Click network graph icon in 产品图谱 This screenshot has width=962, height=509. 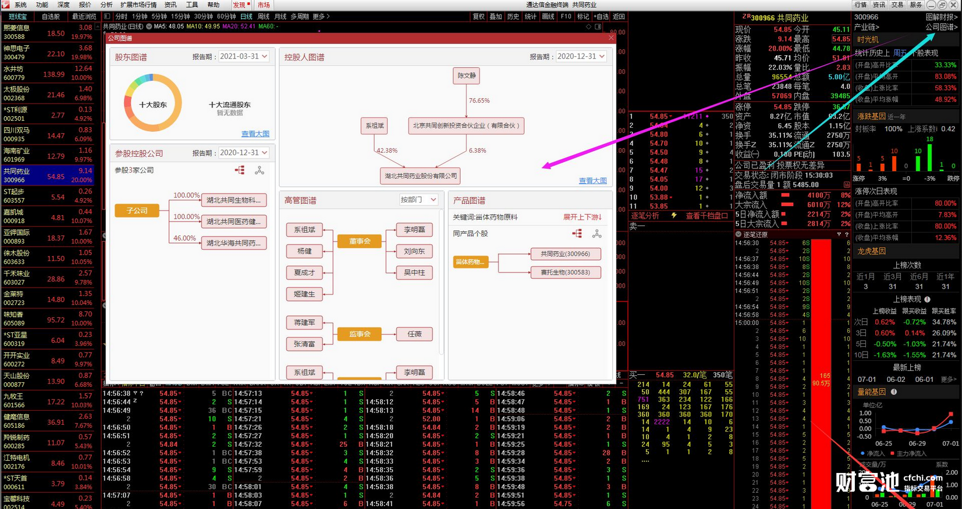point(597,234)
